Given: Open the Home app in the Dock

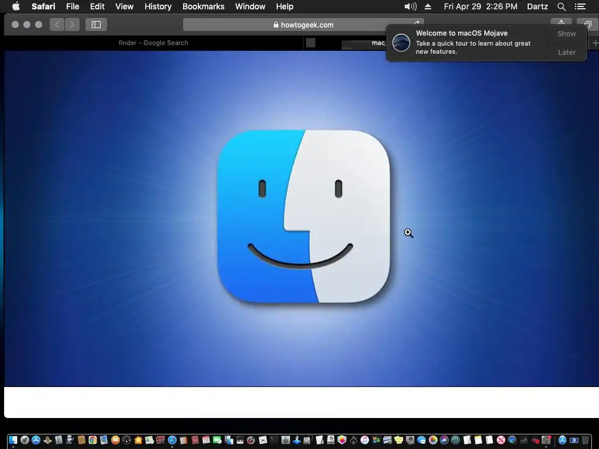Looking at the screenshot, I should (x=138, y=440).
